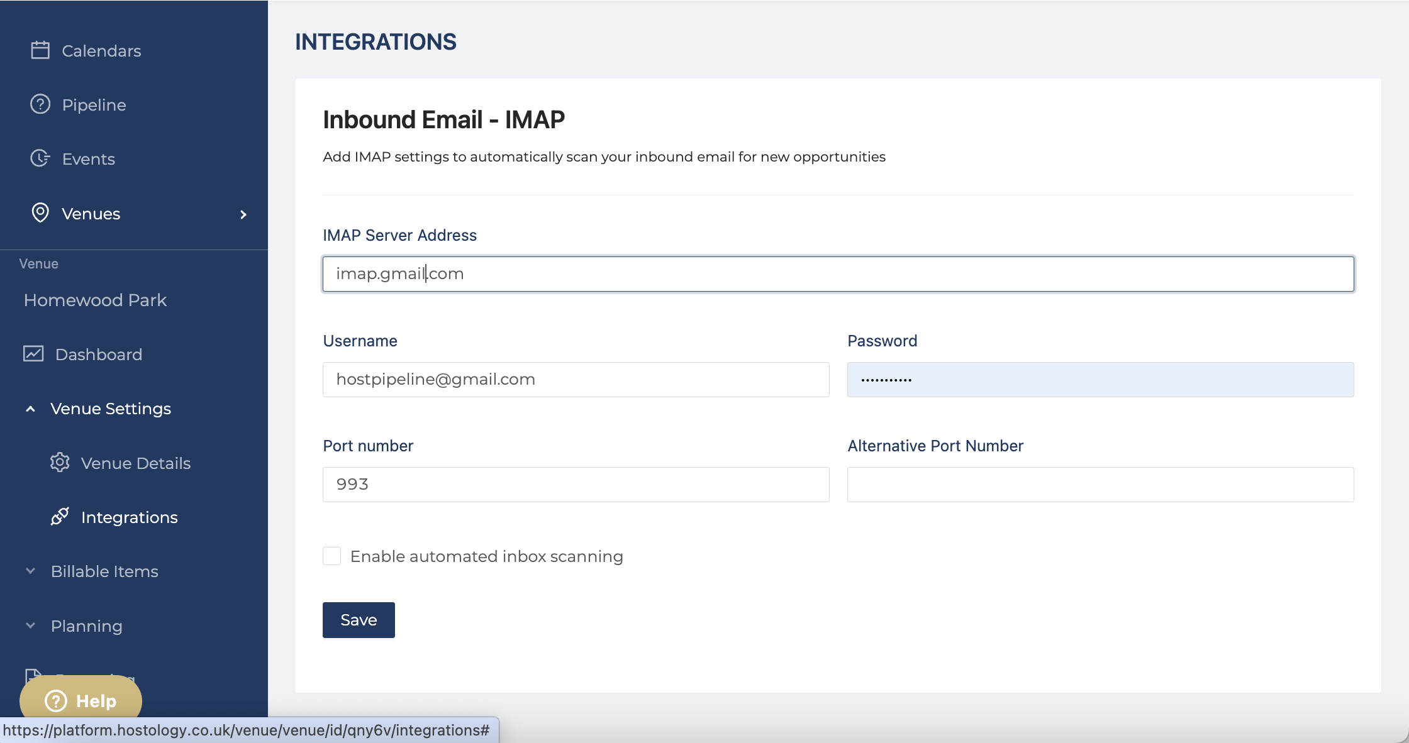Click the Dashboard chart icon
The width and height of the screenshot is (1409, 743).
(x=33, y=354)
